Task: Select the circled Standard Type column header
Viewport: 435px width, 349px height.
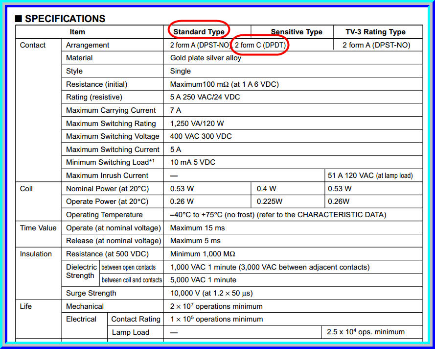Action: pyautogui.click(x=199, y=32)
